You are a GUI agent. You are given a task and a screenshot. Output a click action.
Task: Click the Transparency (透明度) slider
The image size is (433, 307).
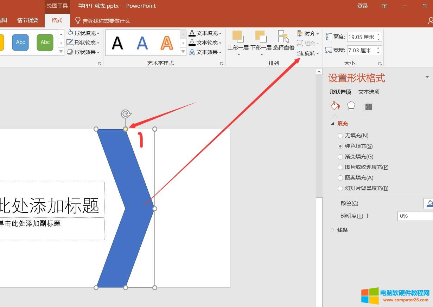(x=381, y=216)
